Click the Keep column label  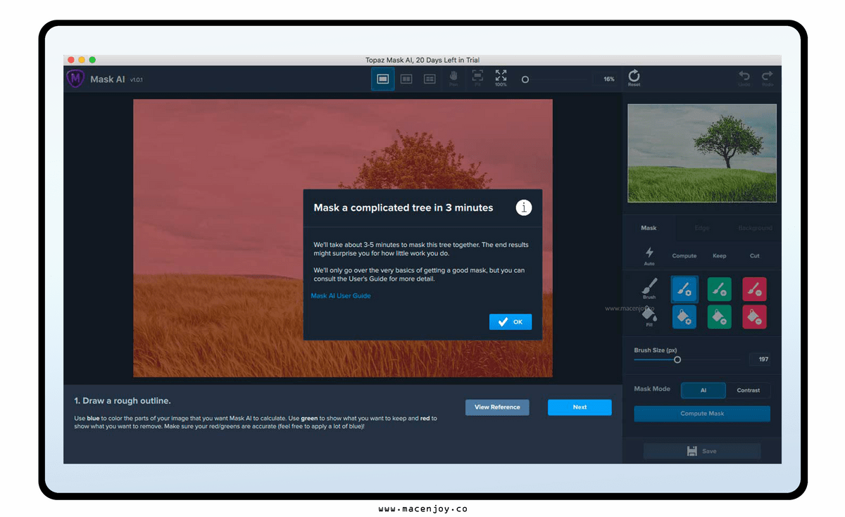tap(720, 256)
